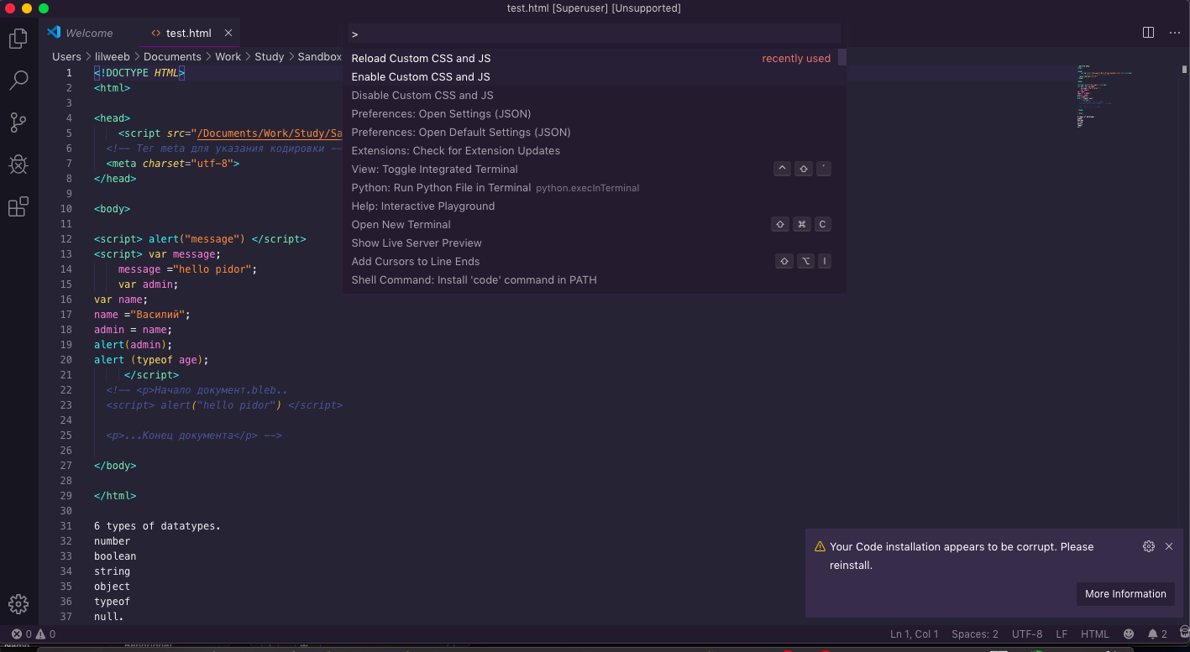Open the Search view icon
The height and width of the screenshot is (652, 1190).
18,80
